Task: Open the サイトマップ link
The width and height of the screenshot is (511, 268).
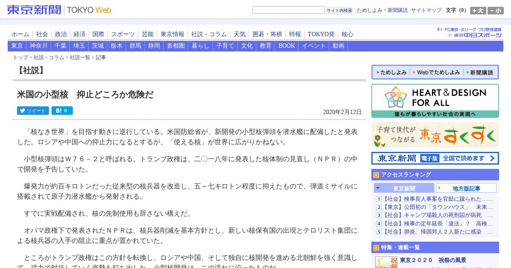Action: [426, 10]
